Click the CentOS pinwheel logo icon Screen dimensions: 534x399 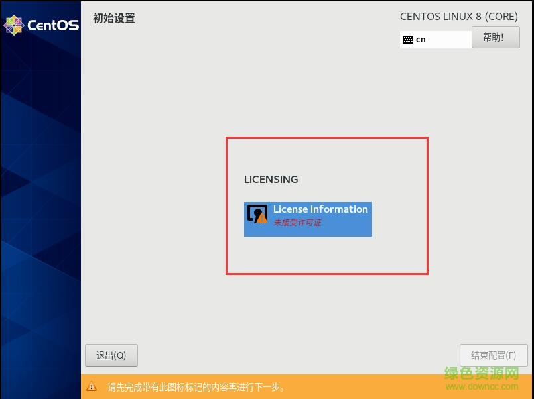14,25
